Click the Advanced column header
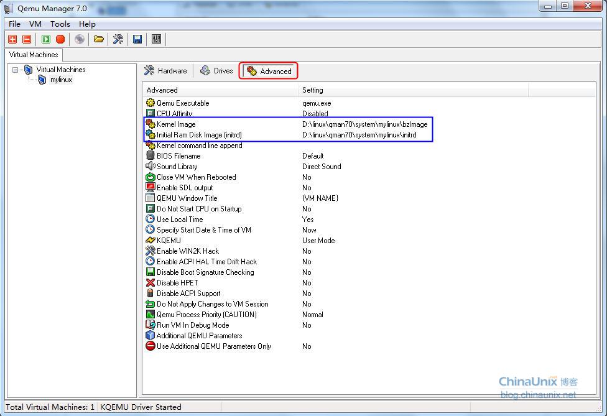This screenshot has width=607, height=416. coord(221,90)
